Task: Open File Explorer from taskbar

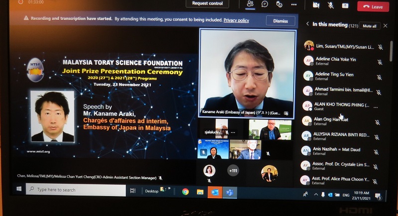Action: [200, 192]
